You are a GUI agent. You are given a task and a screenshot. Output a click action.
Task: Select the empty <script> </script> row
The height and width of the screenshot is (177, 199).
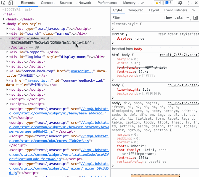27,99
